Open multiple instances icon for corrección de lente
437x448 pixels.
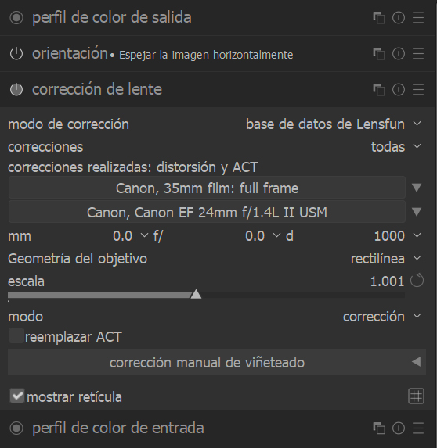click(379, 90)
